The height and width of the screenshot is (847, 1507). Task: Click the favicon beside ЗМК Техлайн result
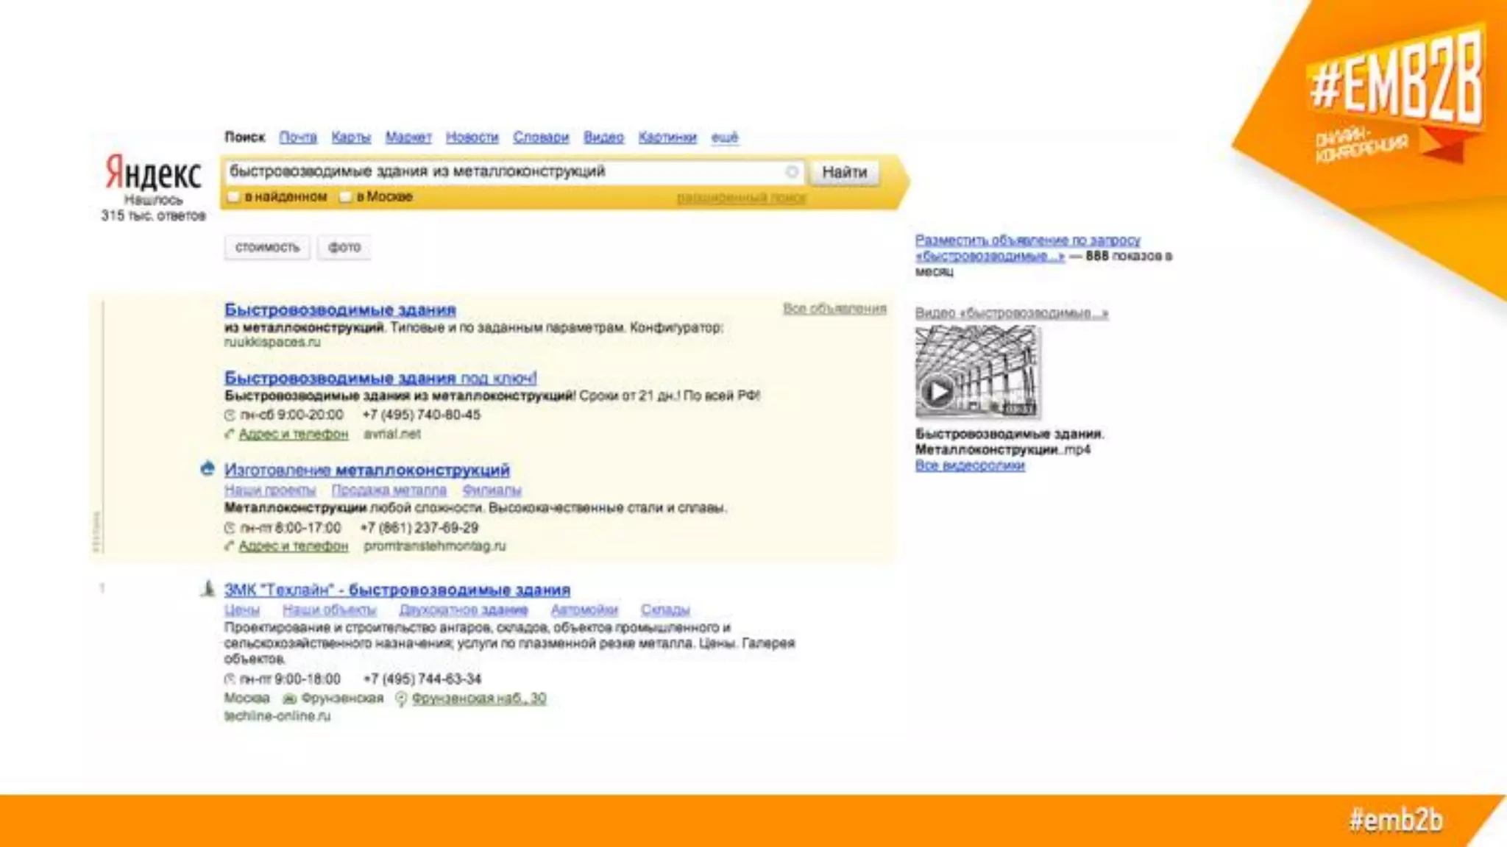[208, 589]
